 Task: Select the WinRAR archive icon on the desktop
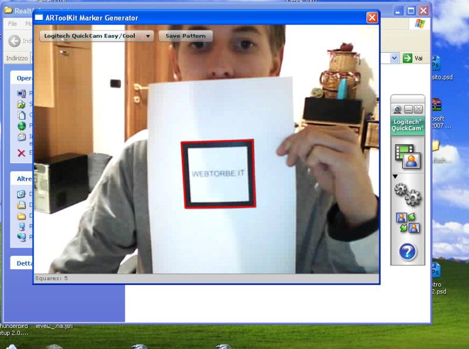tap(436, 105)
